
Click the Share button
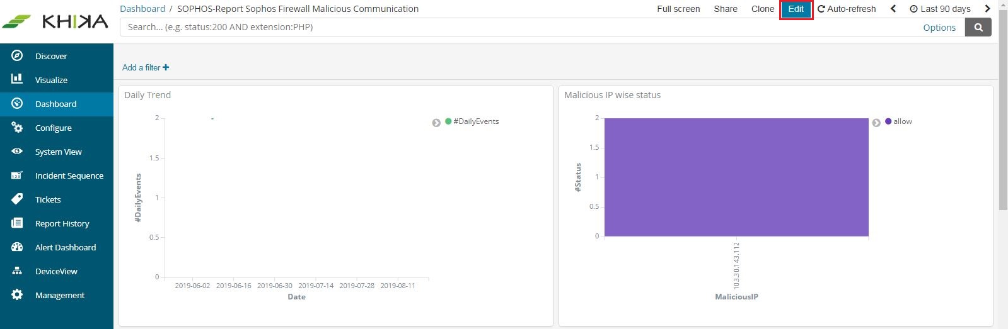point(726,9)
